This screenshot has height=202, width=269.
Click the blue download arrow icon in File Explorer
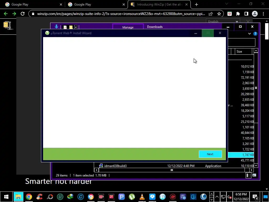pos(56,27)
